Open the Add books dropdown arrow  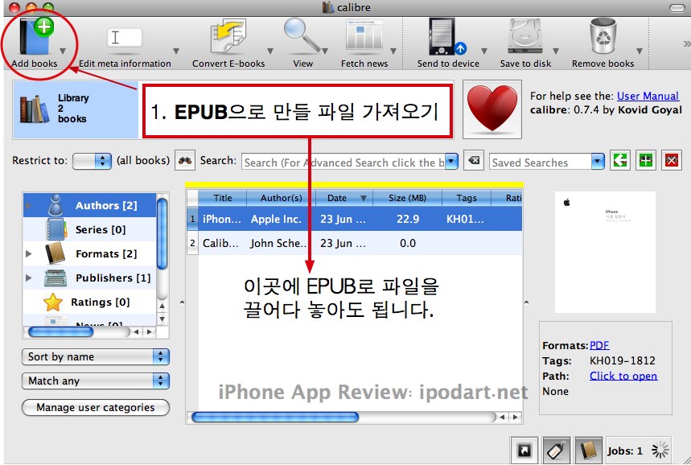[63, 51]
